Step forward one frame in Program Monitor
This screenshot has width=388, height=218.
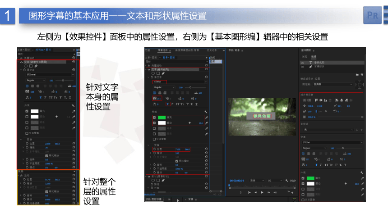[268, 192]
